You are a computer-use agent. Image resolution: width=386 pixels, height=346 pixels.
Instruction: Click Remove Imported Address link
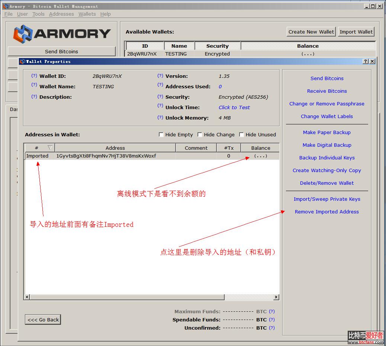[x=327, y=212]
